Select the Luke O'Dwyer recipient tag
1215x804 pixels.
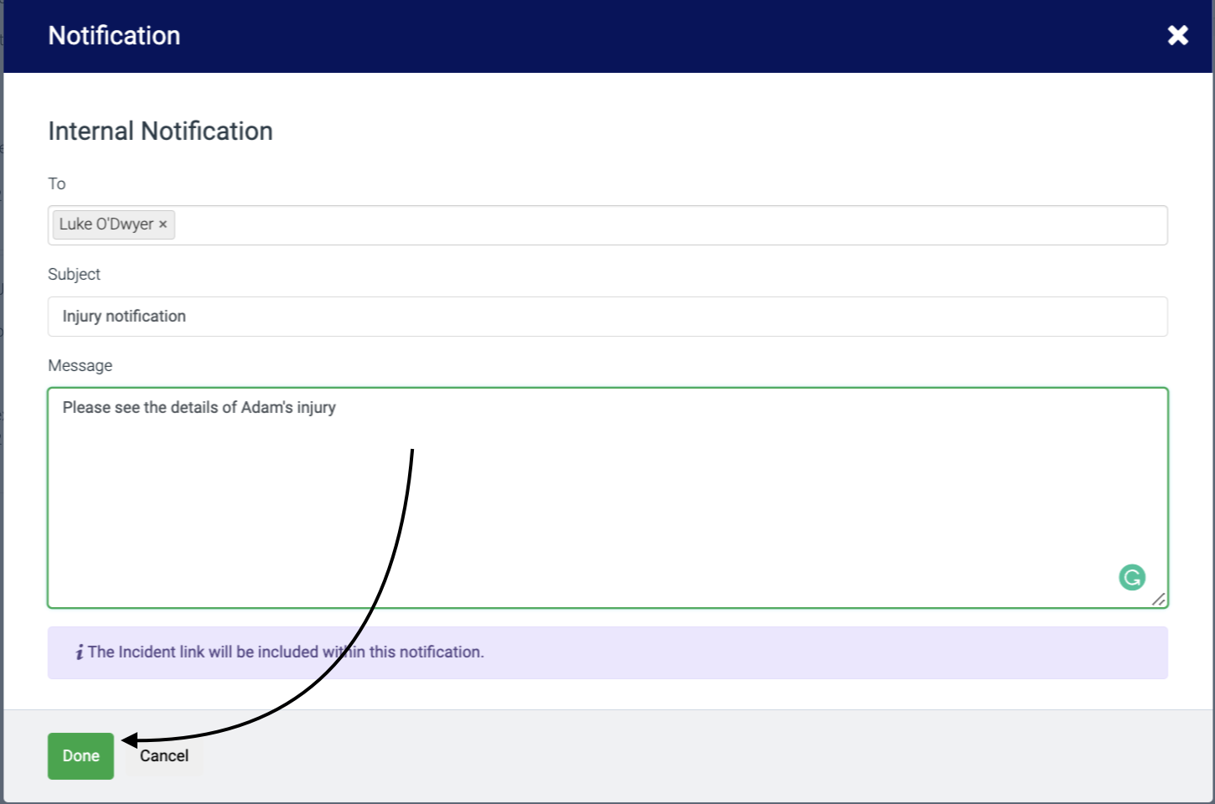pos(106,224)
